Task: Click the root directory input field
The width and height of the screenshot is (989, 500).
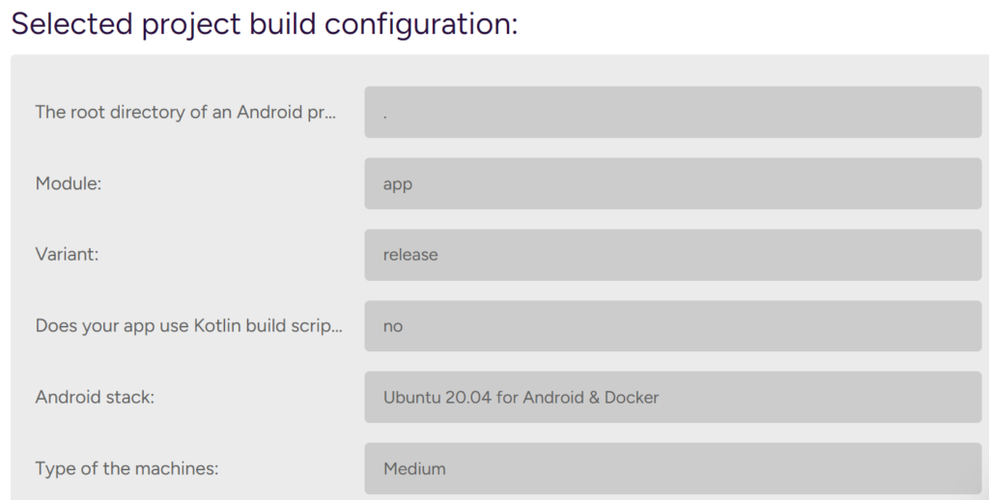Action: (672, 112)
